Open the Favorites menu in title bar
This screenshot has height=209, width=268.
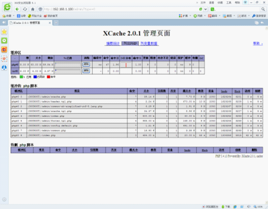coord(220,2)
